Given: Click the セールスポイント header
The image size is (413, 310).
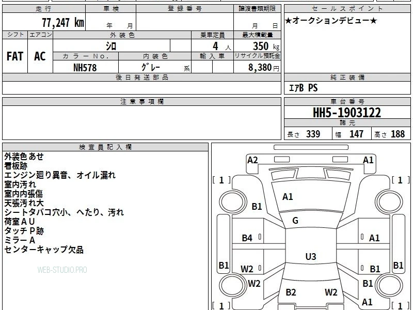Looking at the screenshot, I should click(x=347, y=9).
